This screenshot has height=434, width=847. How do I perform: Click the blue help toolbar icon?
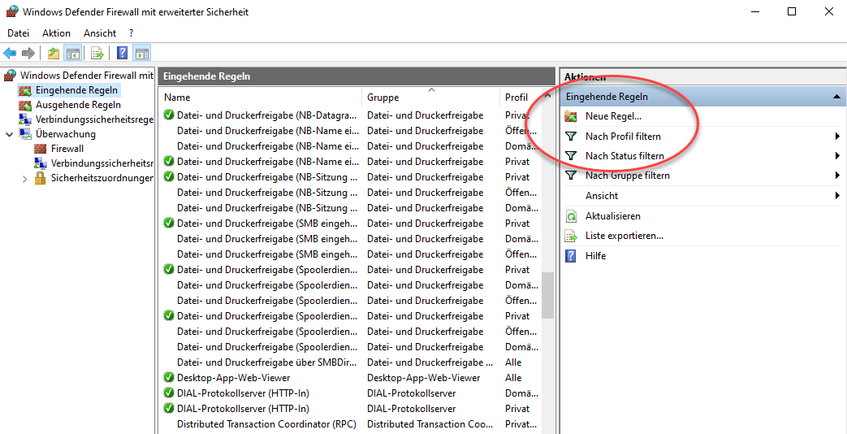click(122, 53)
